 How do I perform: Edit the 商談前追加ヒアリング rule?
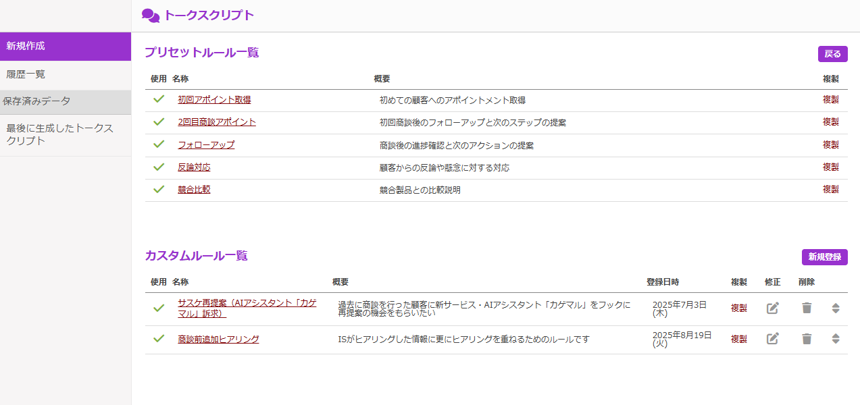coord(773,339)
